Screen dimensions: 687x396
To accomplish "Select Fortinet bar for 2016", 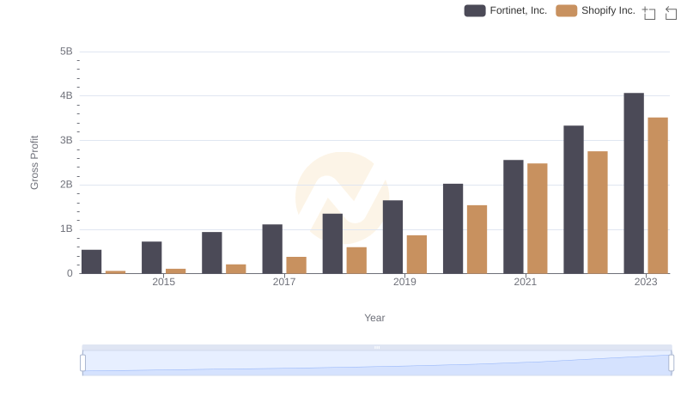I will point(212,253).
